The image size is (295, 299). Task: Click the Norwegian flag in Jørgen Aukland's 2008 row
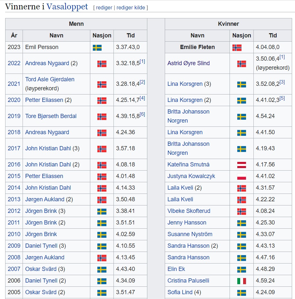tap(102, 258)
